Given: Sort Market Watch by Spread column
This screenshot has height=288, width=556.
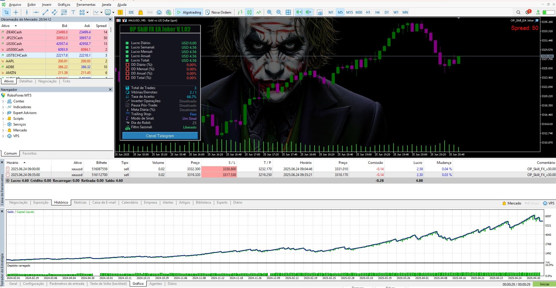Looking at the screenshot, I should click(101, 26).
